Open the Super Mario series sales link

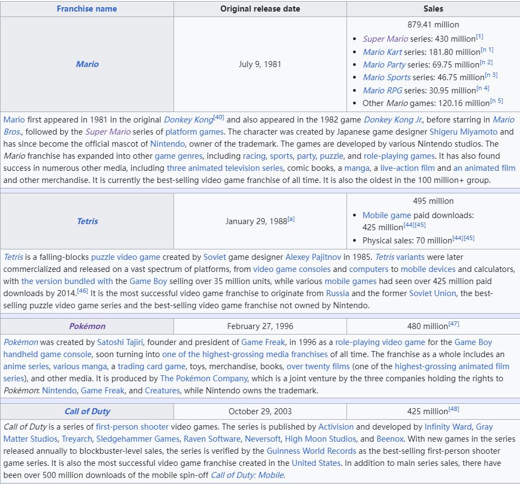click(385, 39)
